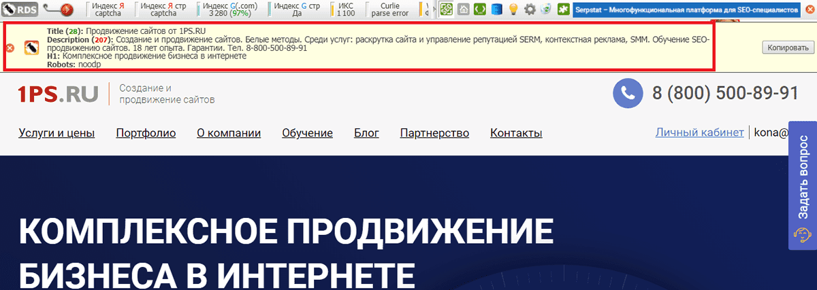Click the blue phone call icon
This screenshot has height=290, width=817.
point(628,93)
